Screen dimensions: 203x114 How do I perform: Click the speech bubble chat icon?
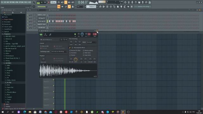tap(146, 2)
